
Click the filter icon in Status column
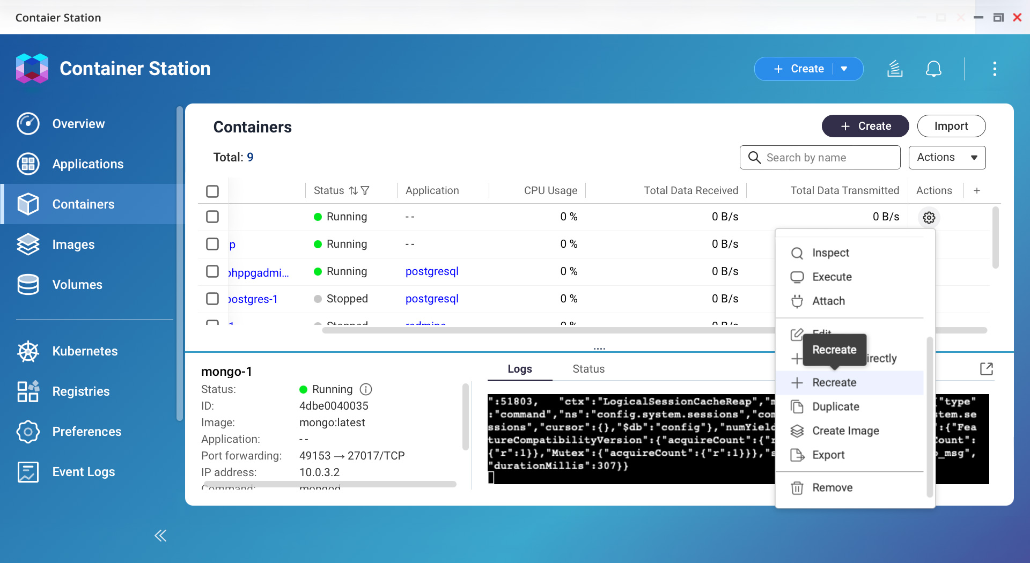coord(365,191)
